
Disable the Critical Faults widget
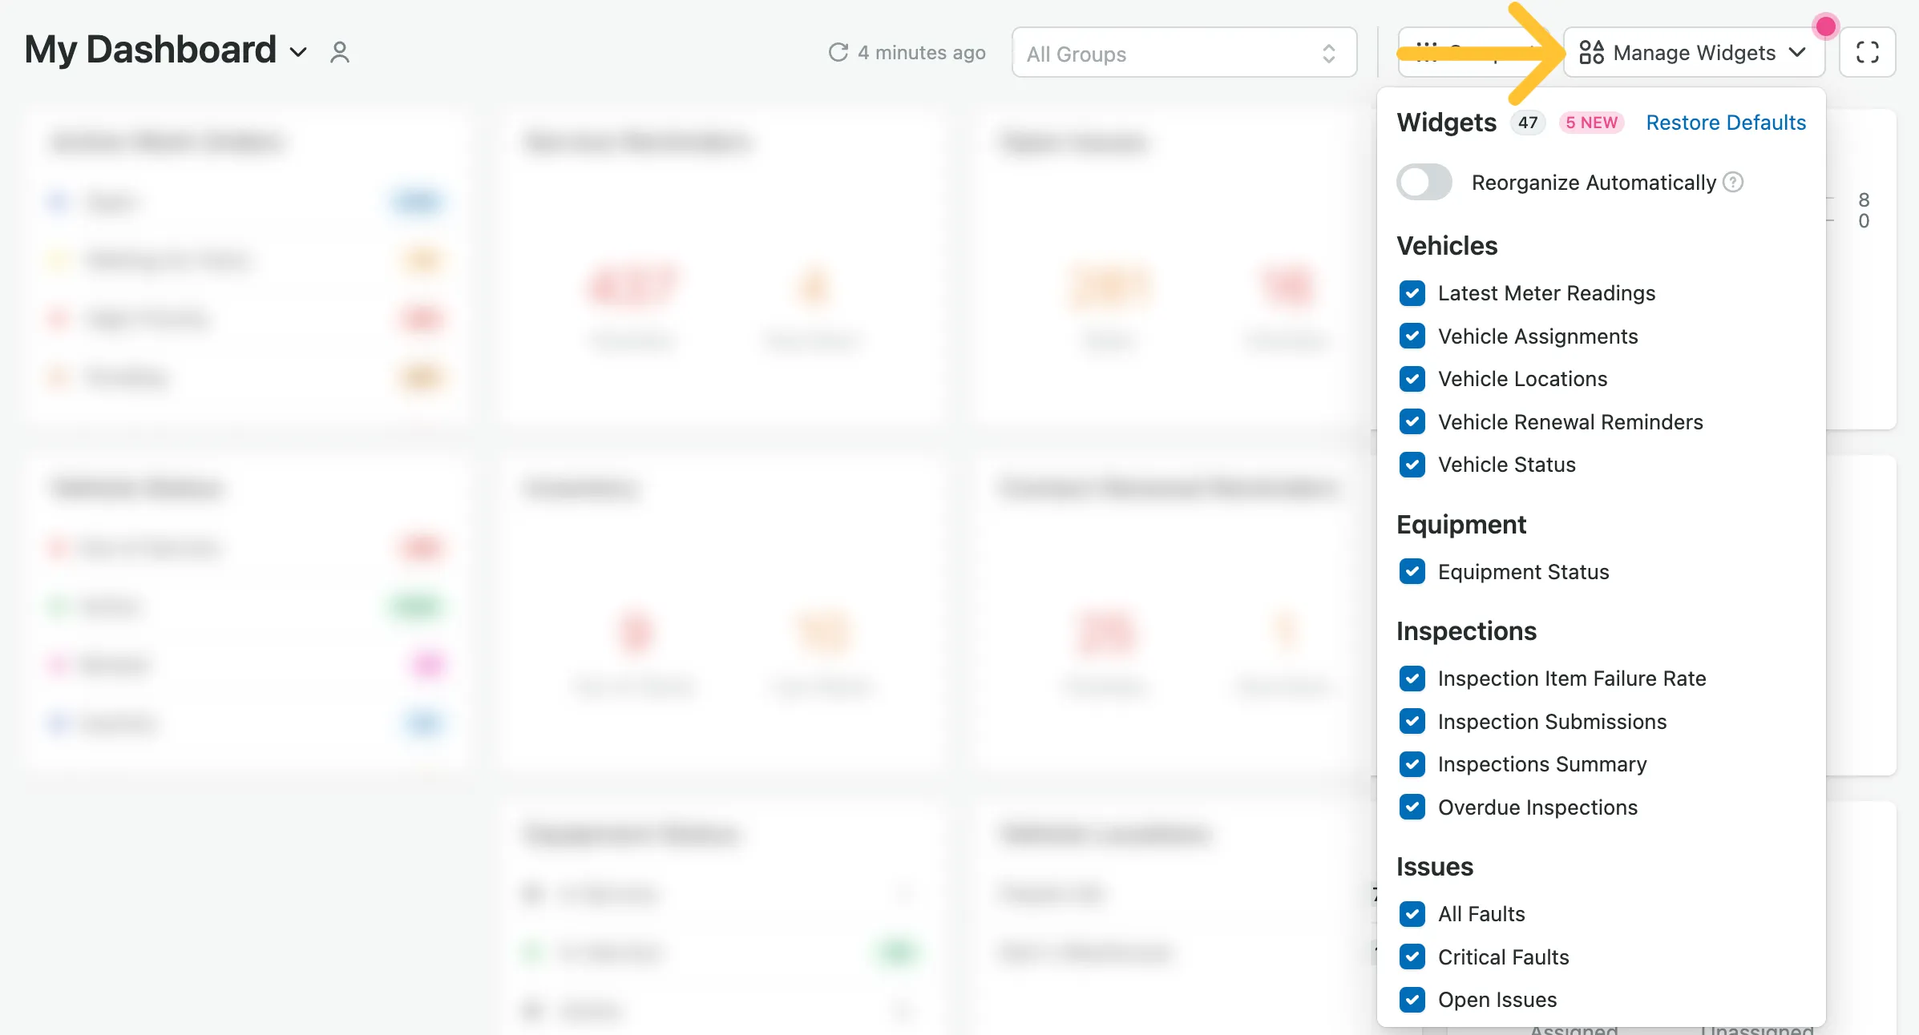click(x=1412, y=957)
